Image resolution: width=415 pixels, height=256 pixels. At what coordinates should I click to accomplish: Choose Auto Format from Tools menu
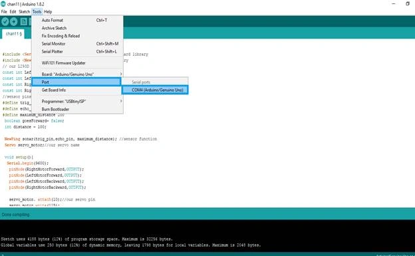pos(77,20)
